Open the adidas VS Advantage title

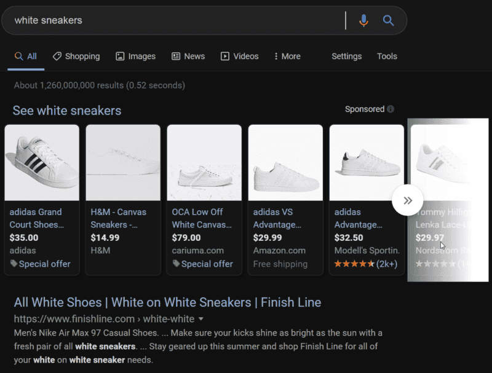point(277,218)
